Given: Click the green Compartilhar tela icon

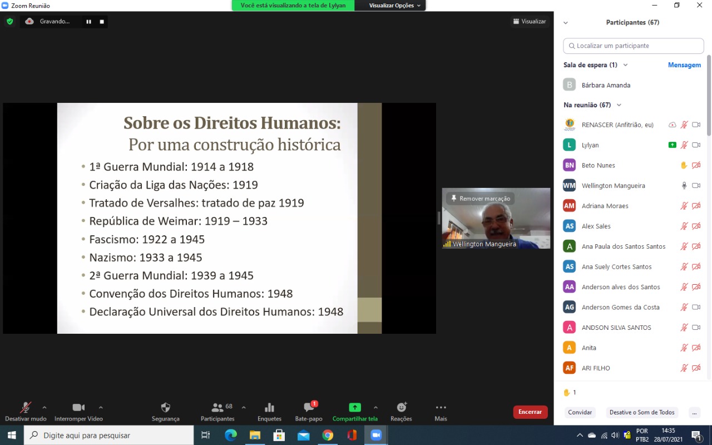Looking at the screenshot, I should pyautogui.click(x=354, y=408).
